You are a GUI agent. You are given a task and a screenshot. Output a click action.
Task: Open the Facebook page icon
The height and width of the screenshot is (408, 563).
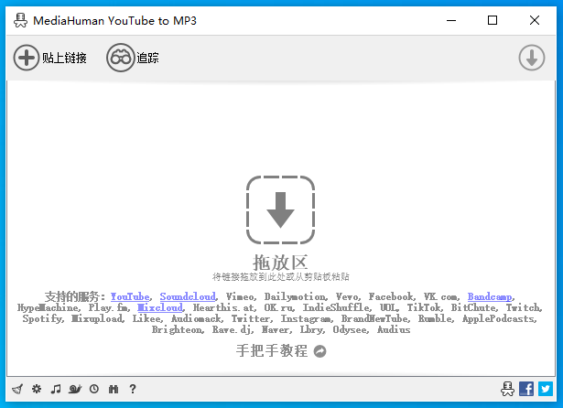coord(526,389)
